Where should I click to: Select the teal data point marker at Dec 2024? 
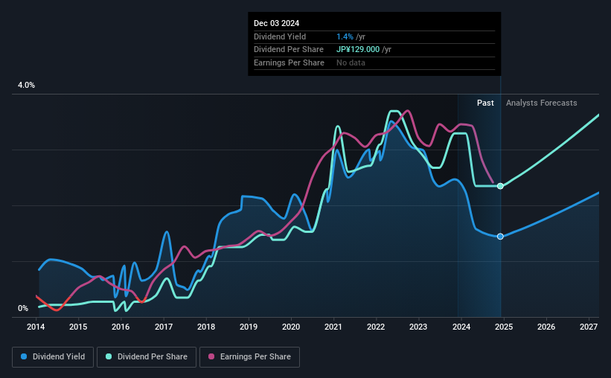(x=500, y=186)
